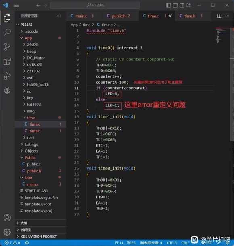Screen dimensions: 234x246
Task: Click errors and warnings count in status bar
Action: [x=13, y=243]
